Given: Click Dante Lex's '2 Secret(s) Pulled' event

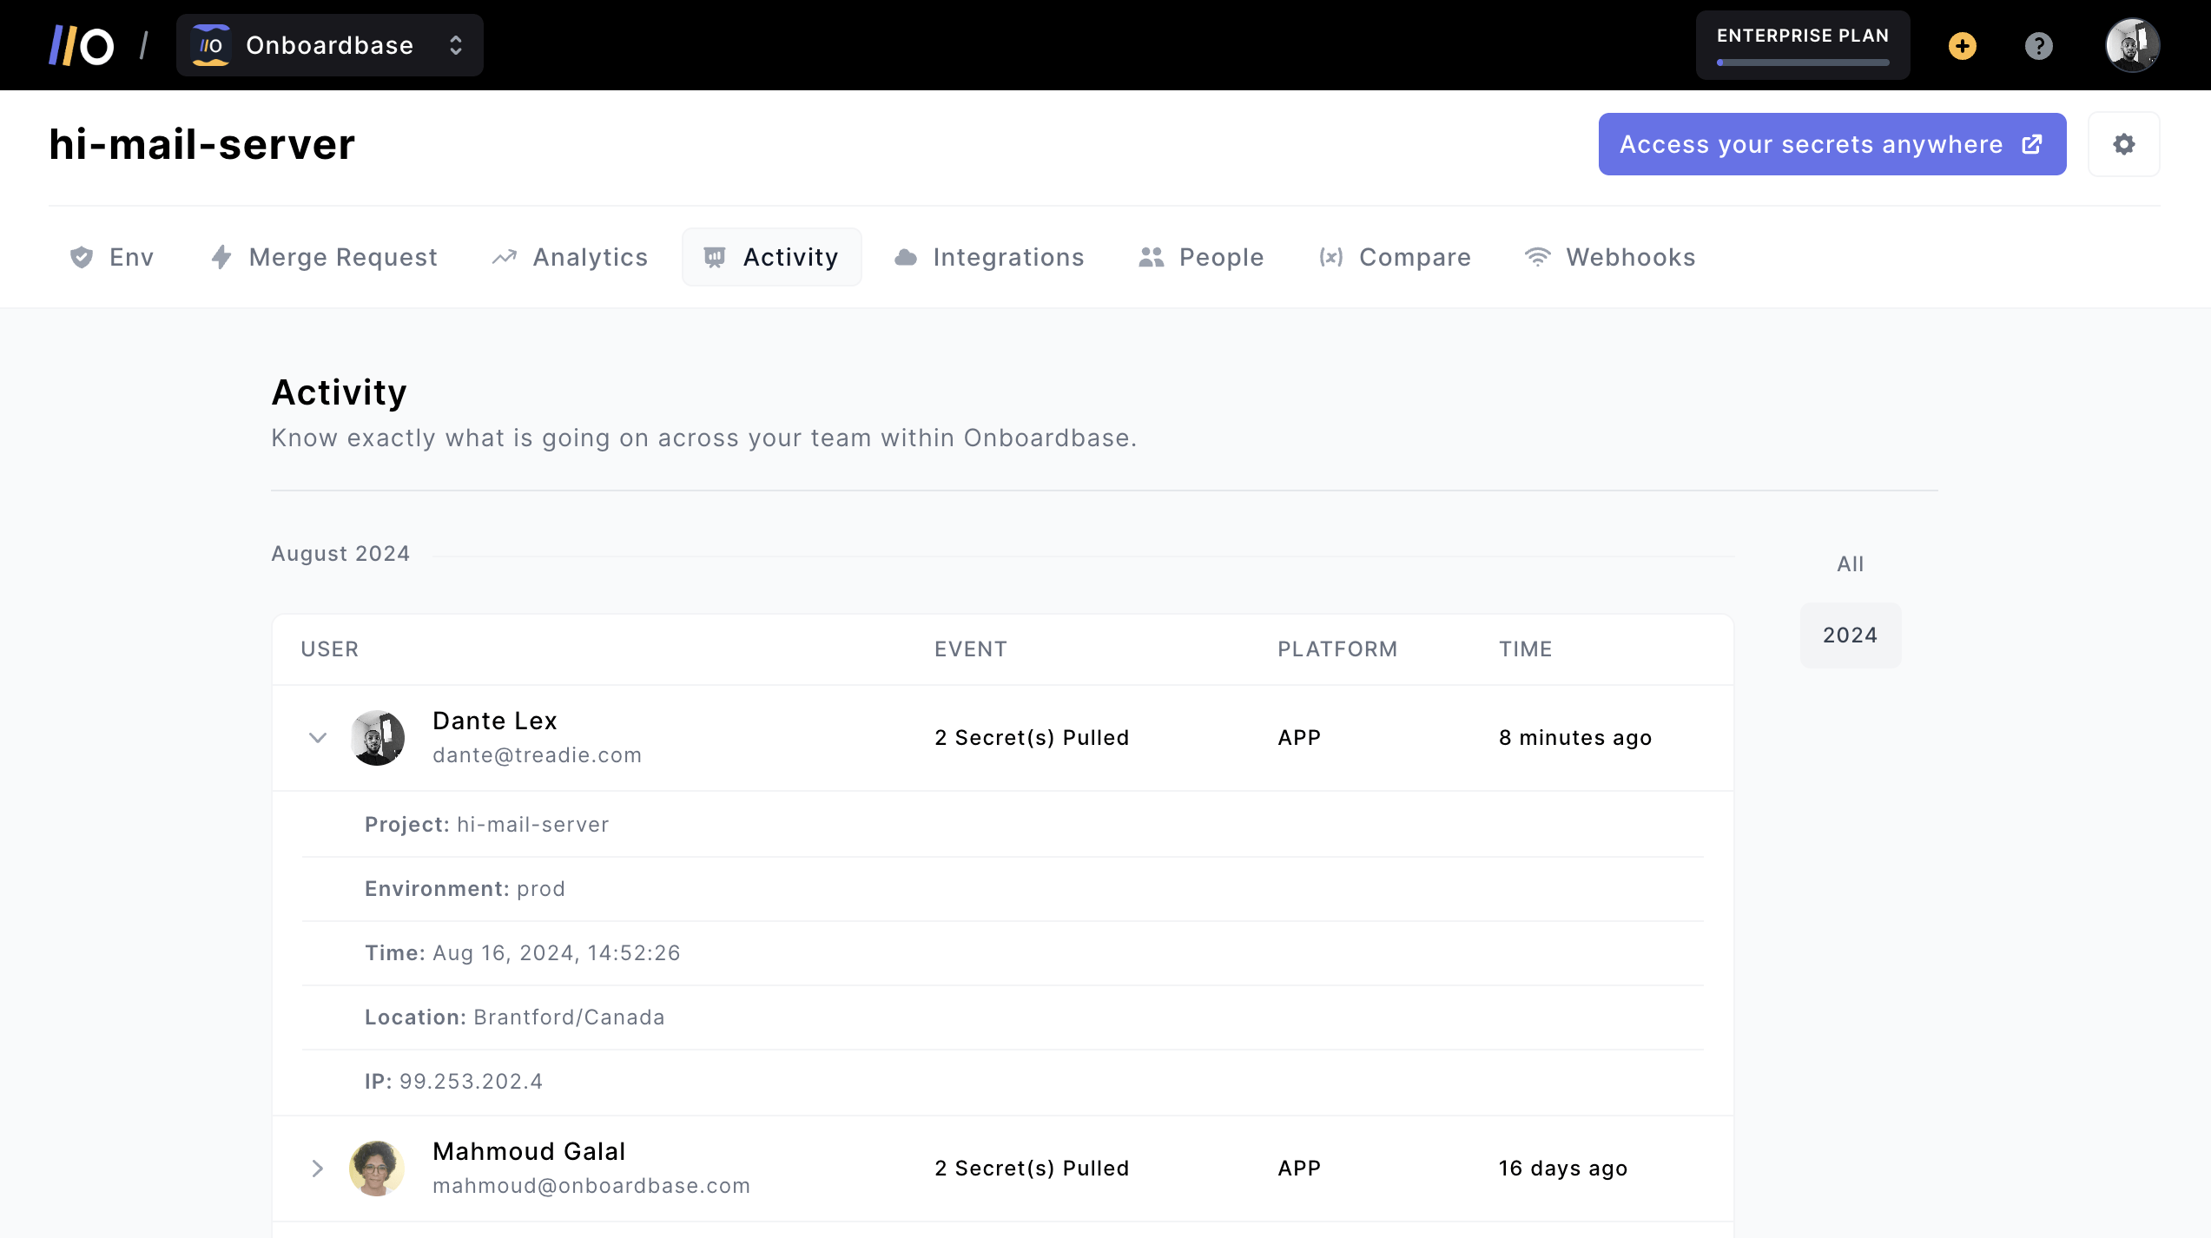Looking at the screenshot, I should pos(1032,738).
